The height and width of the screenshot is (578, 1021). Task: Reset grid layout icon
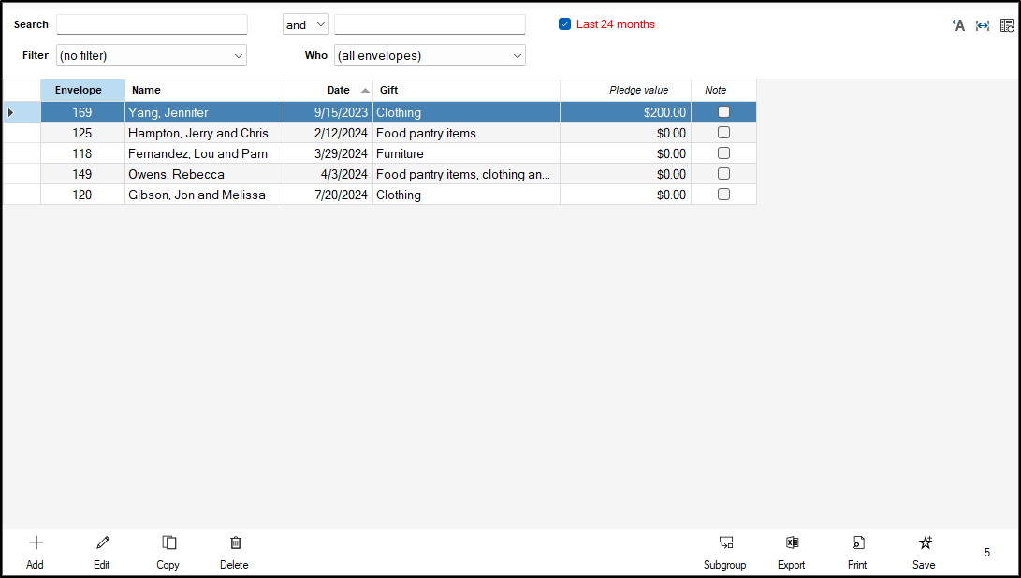click(x=1007, y=25)
